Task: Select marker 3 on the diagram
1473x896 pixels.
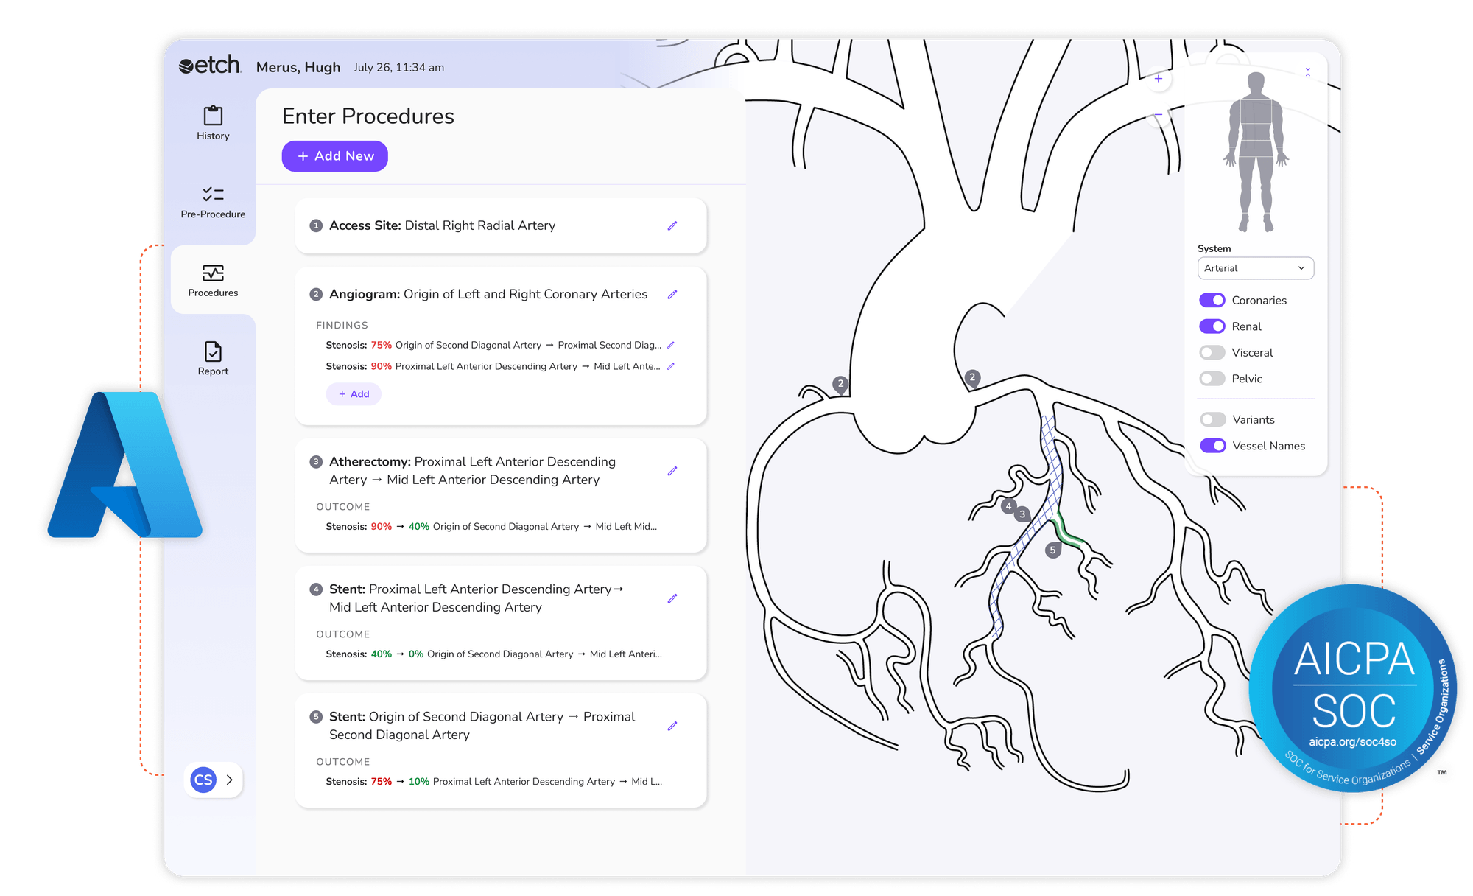Action: tap(1022, 514)
